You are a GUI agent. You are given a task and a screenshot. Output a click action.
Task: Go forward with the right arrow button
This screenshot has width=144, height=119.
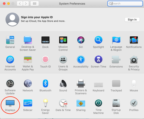(26, 4)
